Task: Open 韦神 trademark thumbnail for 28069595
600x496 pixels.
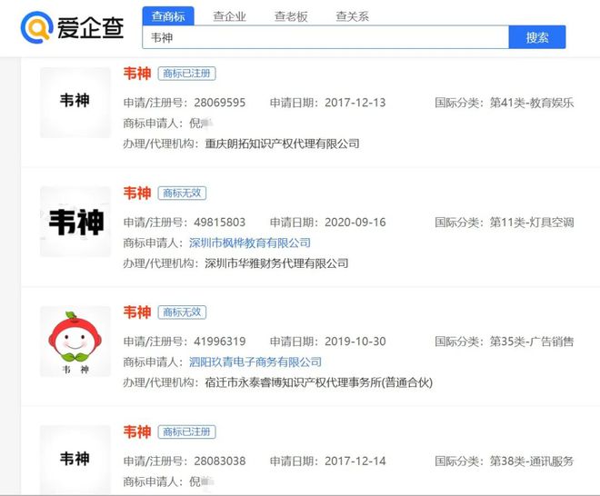Action: [x=75, y=103]
